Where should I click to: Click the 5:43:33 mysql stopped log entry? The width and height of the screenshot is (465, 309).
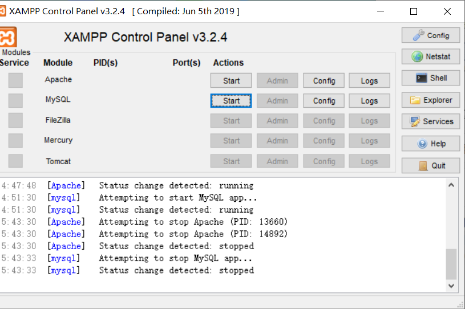click(x=128, y=270)
